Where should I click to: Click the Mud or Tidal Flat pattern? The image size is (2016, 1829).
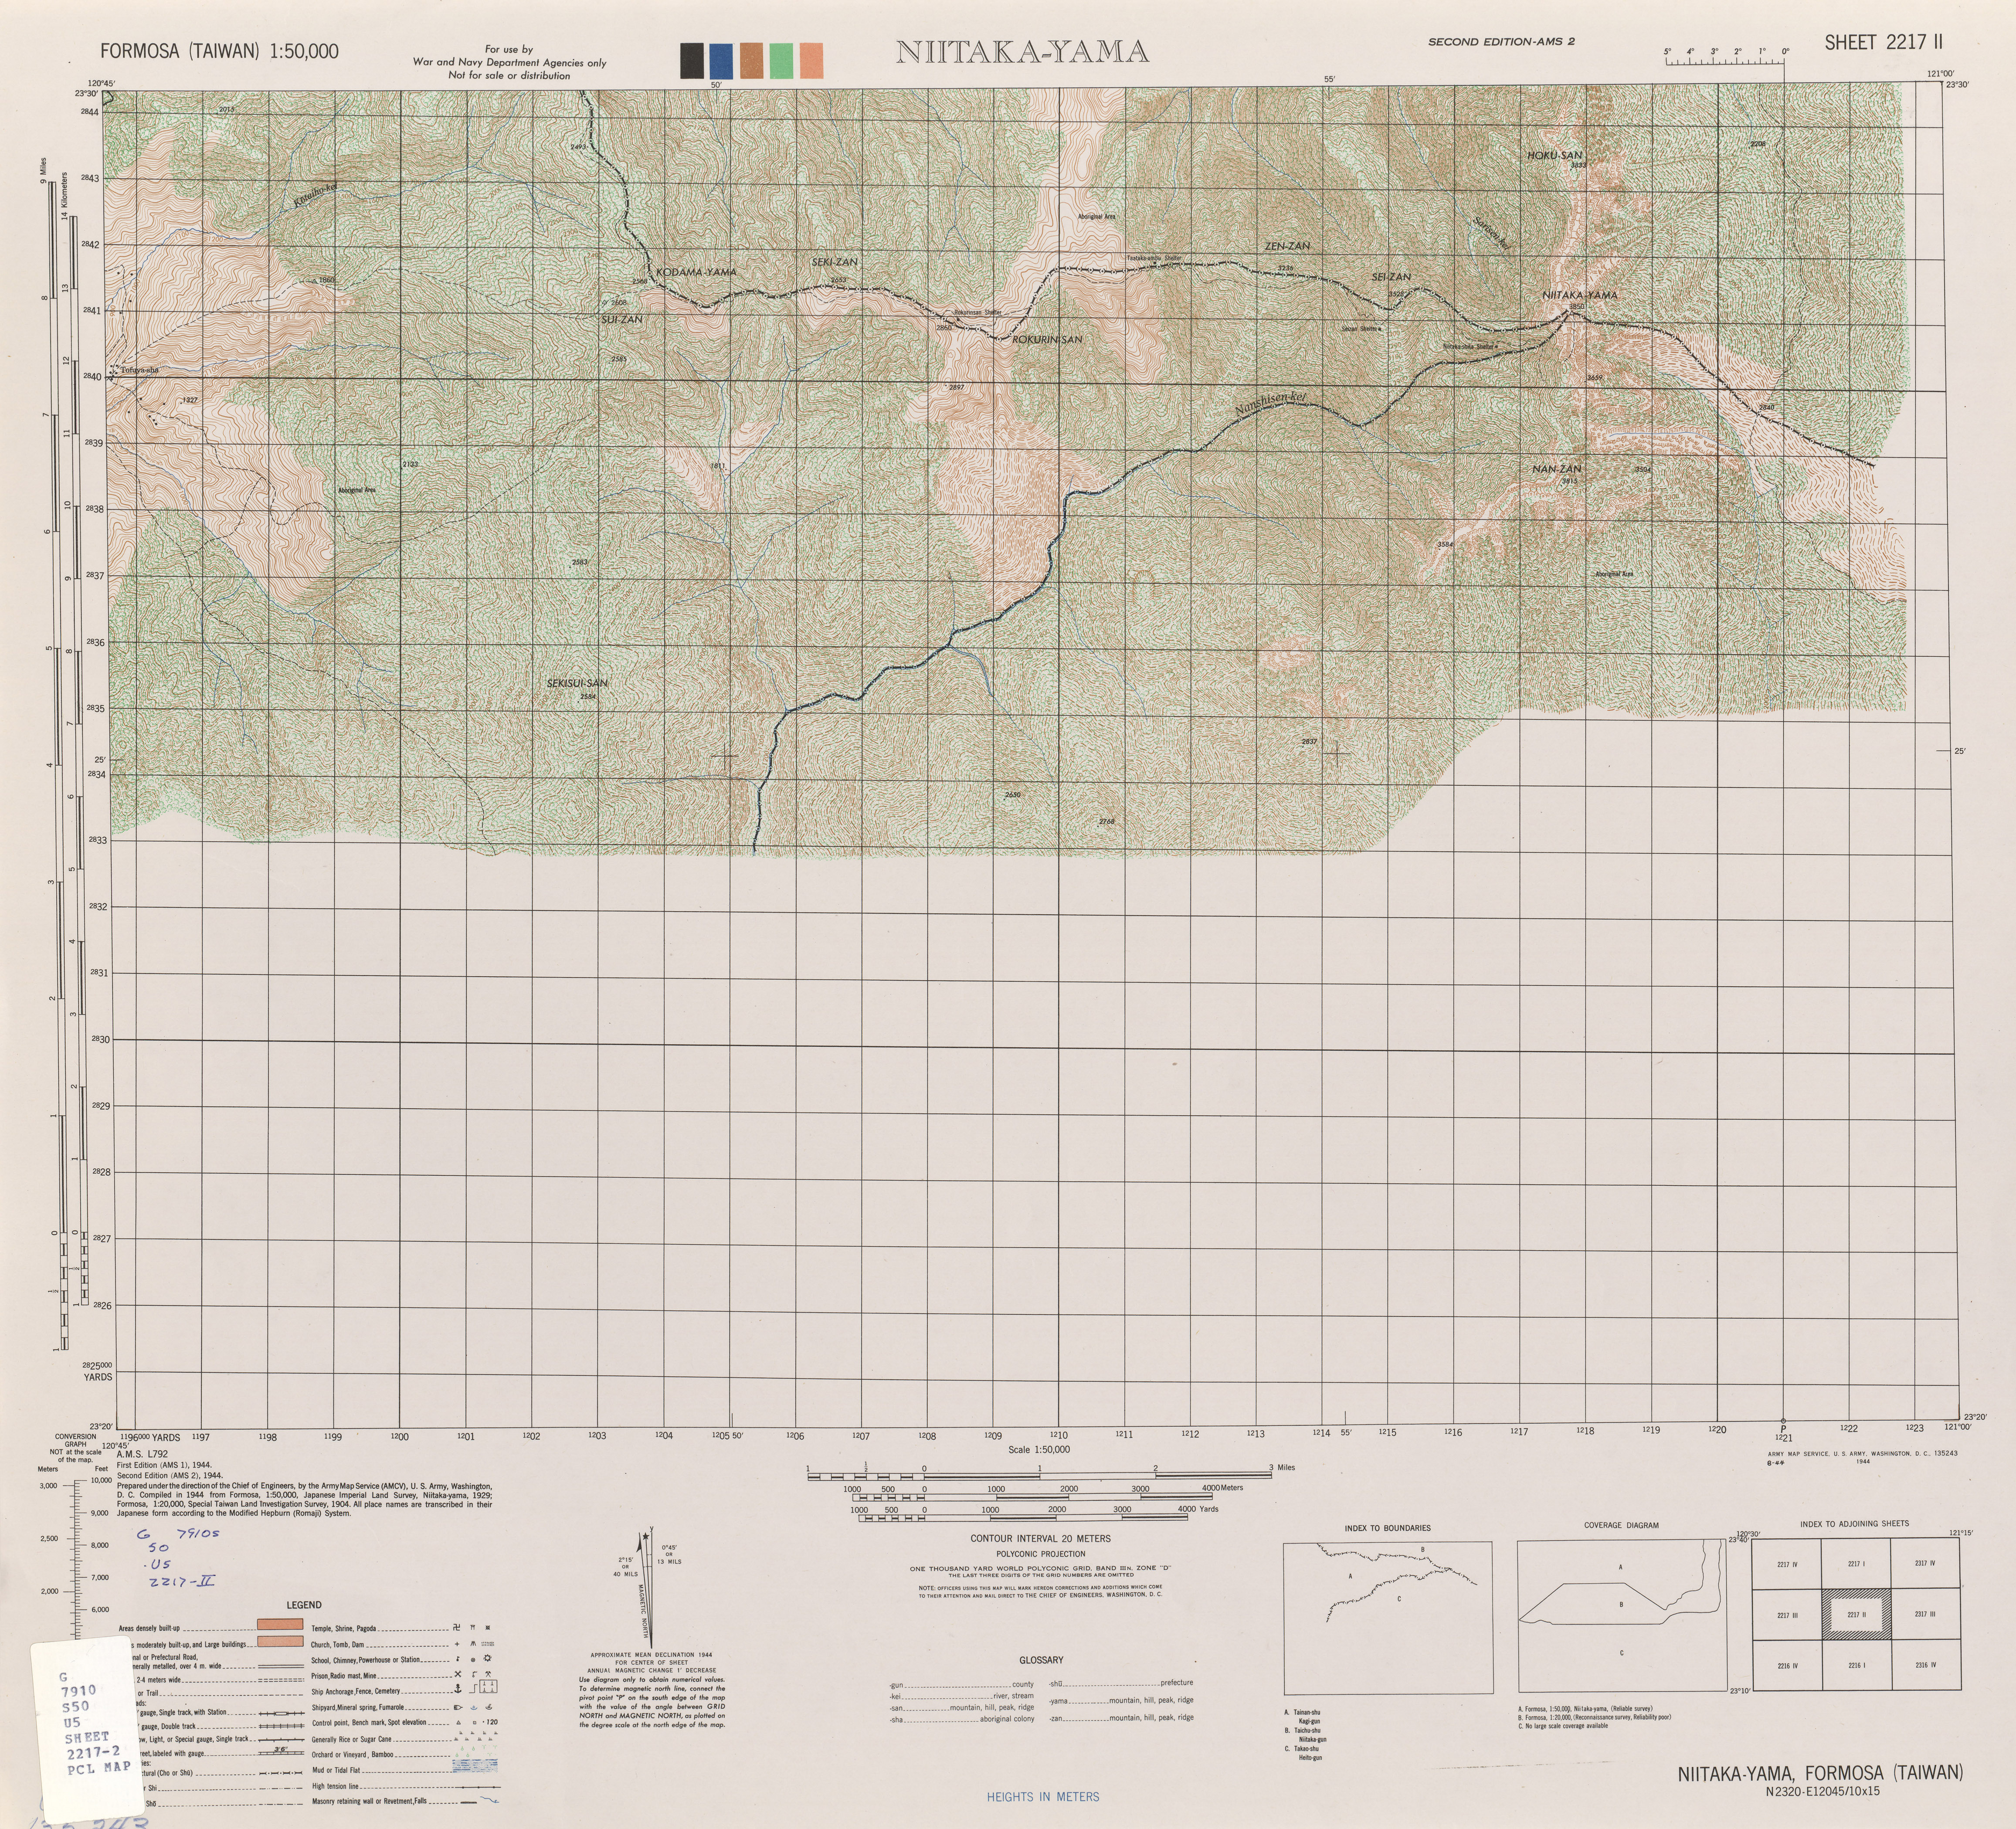tap(475, 1766)
